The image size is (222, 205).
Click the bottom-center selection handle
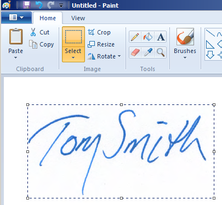click(121, 198)
